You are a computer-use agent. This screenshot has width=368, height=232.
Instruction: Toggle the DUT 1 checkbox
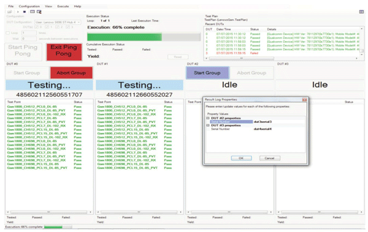[x=47, y=27]
